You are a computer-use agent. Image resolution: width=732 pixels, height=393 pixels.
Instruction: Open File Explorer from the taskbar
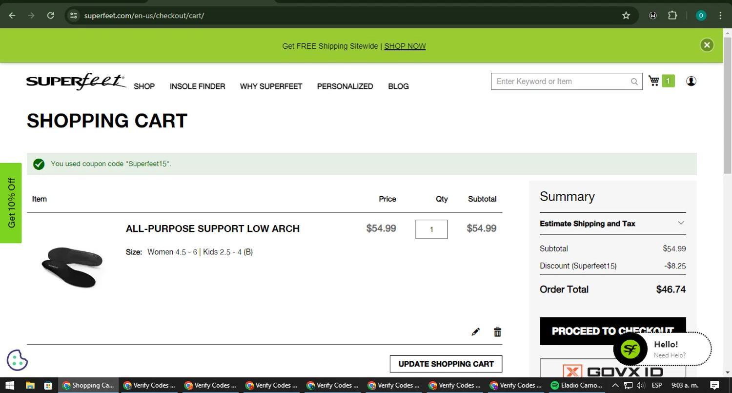[x=30, y=385]
